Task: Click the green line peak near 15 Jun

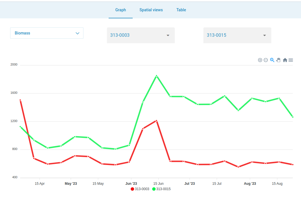Action: pyautogui.click(x=156, y=76)
